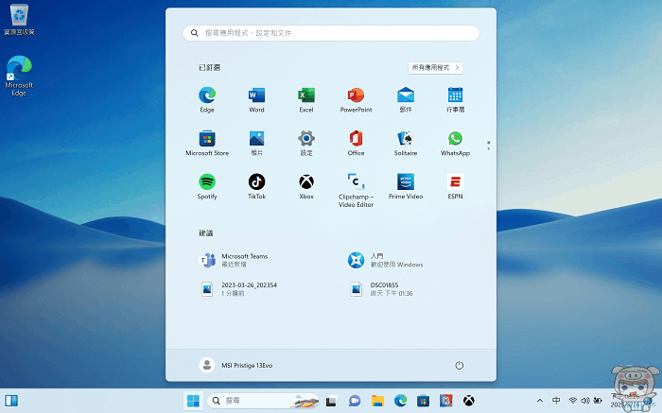Open the Xbox pinned app
Image resolution: width=662 pixels, height=413 pixels.
click(x=306, y=186)
